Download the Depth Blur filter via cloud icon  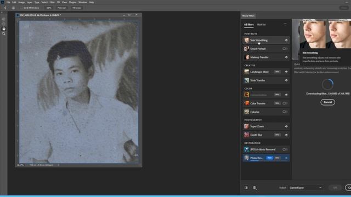[x=286, y=135]
